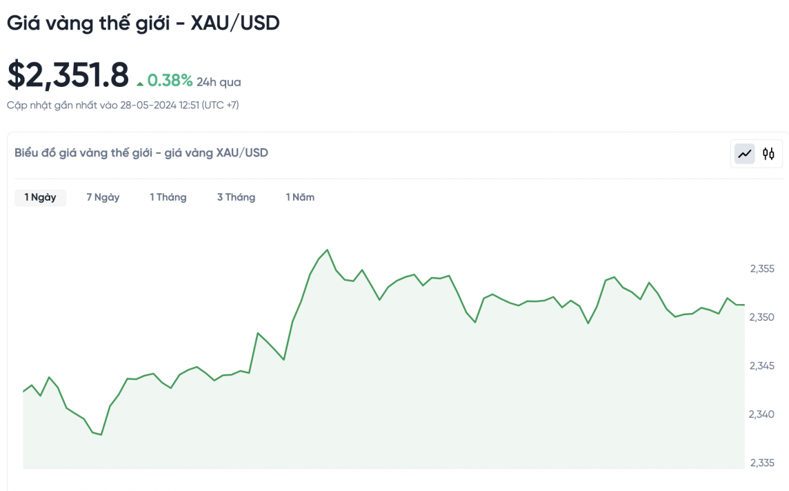Open the 1 Năm chart range
Viewport: 789px width, 491px height.
pyautogui.click(x=300, y=197)
